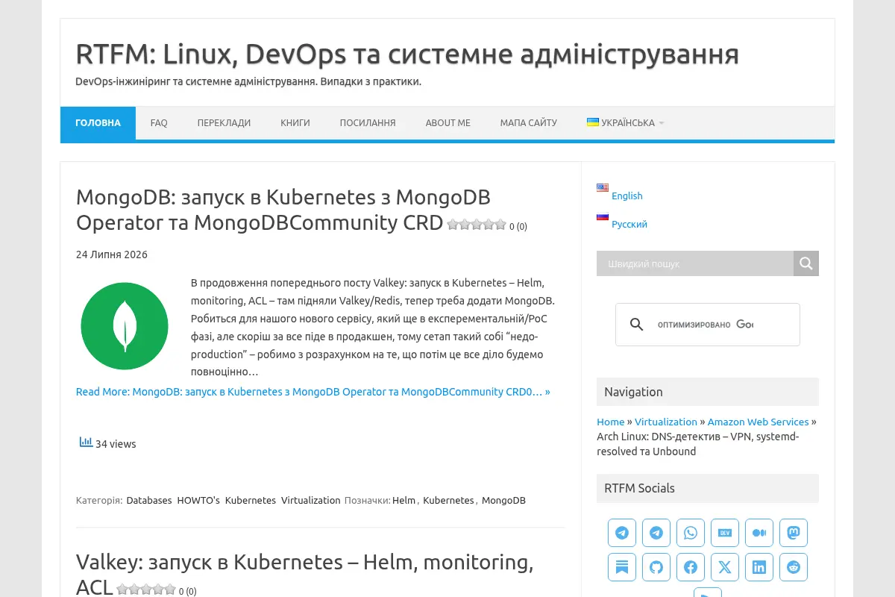This screenshot has width=895, height=597.
Task: Follow the Read More MongoDB link
Action: pyautogui.click(x=313, y=391)
